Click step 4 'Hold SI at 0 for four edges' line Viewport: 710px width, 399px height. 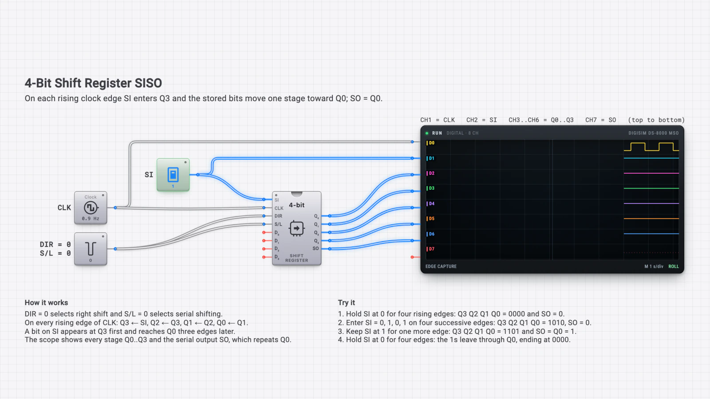coord(454,340)
